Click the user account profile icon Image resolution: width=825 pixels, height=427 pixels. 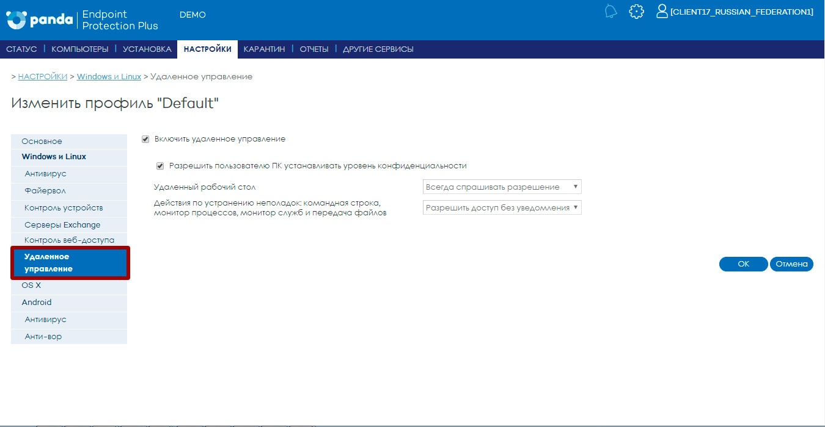pos(662,12)
